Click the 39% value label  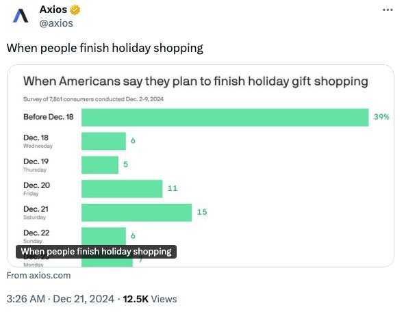pyautogui.click(x=381, y=117)
